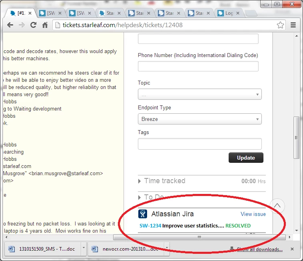Go back with the browser back arrow
This screenshot has height=261, width=303.
(x=10, y=25)
